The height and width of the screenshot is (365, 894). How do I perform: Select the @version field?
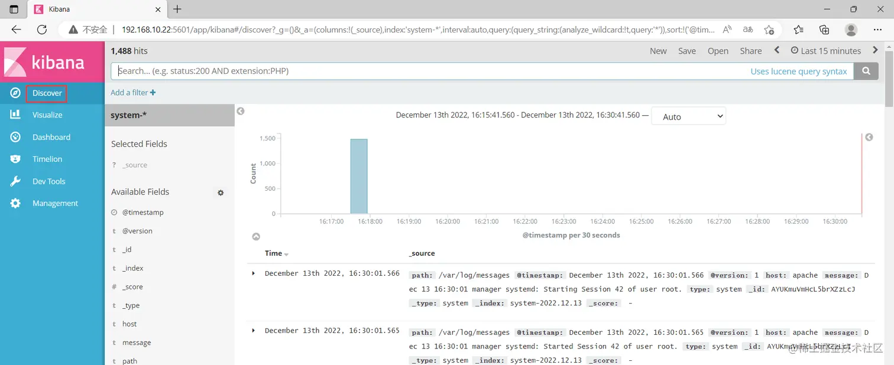coord(137,231)
